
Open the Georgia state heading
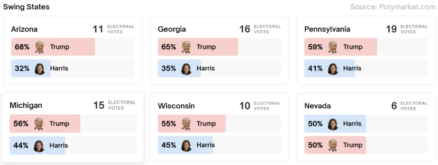pyautogui.click(x=172, y=29)
